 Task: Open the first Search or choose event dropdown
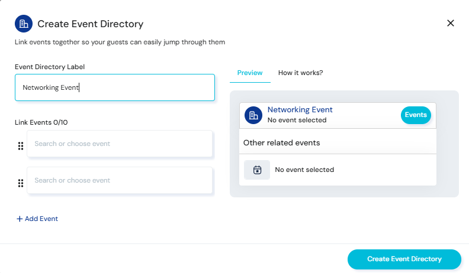point(120,144)
